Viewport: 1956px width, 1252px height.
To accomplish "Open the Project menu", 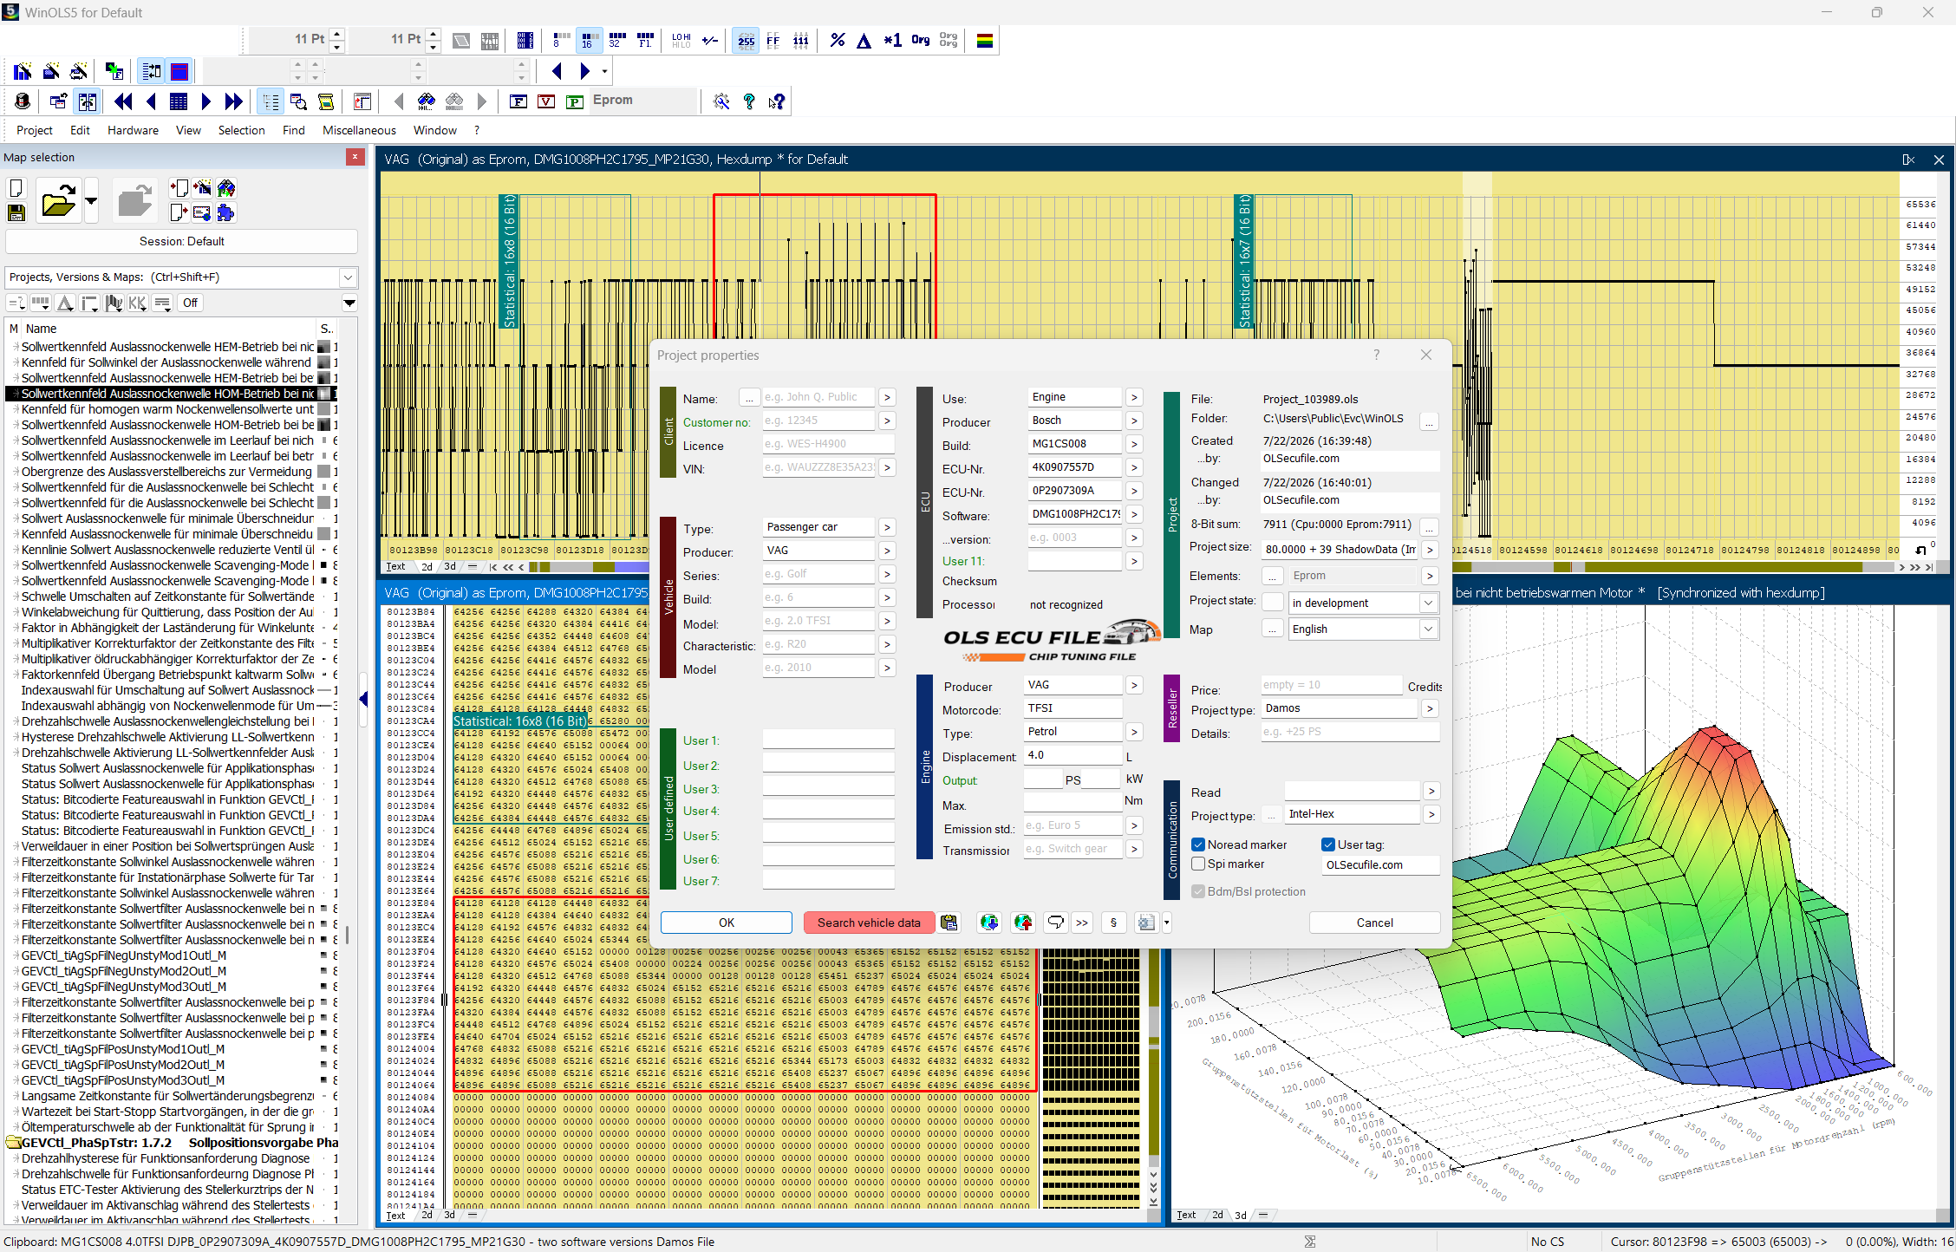I will (x=35, y=130).
